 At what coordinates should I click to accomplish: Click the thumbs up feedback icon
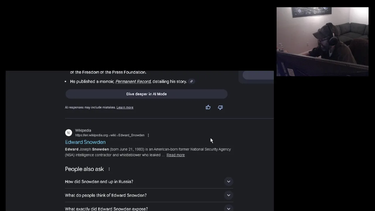pos(208,107)
